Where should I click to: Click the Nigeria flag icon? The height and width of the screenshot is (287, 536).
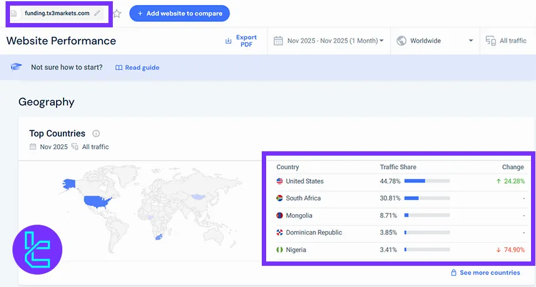[280, 250]
